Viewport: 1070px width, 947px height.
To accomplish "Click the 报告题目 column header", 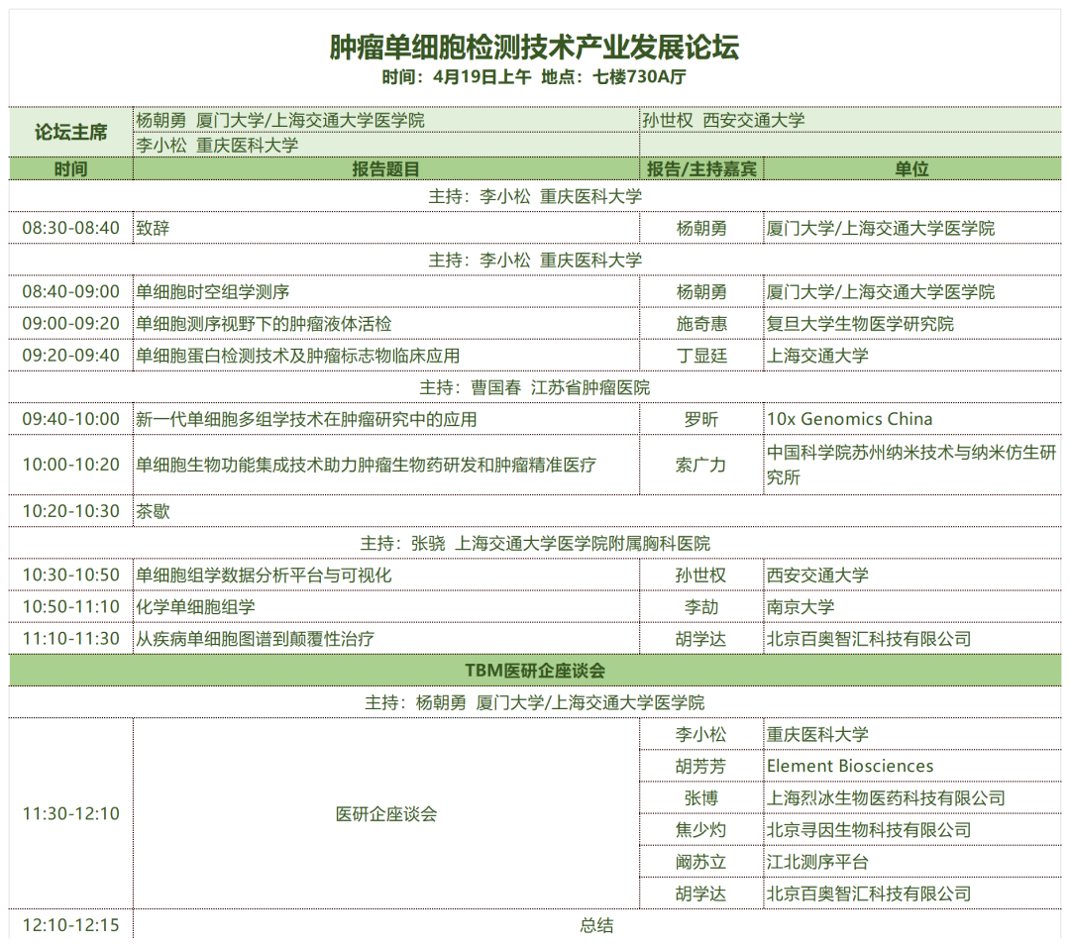I will click(x=386, y=169).
